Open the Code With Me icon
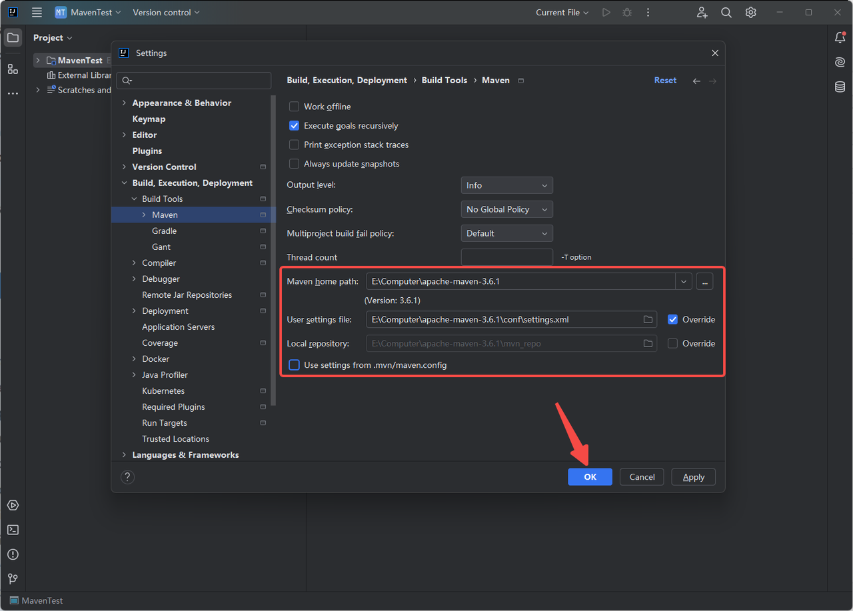Viewport: 853px width, 611px height. tap(702, 12)
